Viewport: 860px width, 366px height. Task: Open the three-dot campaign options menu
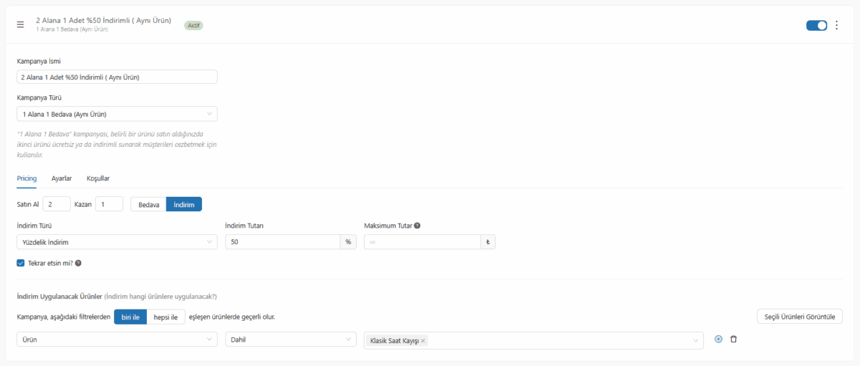tap(836, 25)
